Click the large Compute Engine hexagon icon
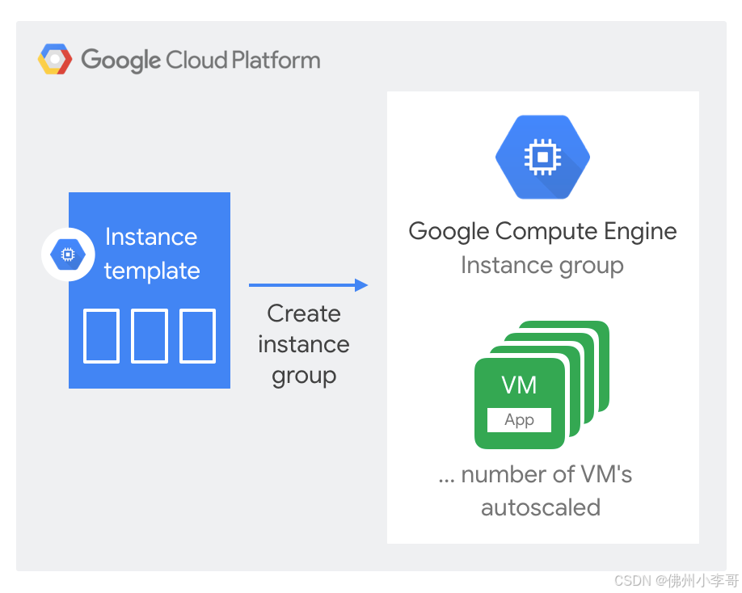This screenshot has height=593, width=742. (542, 157)
